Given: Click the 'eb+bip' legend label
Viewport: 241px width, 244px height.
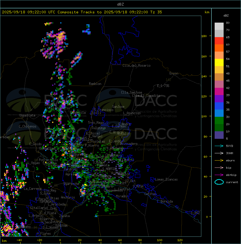Looking at the screenshot, I should [231, 175].
